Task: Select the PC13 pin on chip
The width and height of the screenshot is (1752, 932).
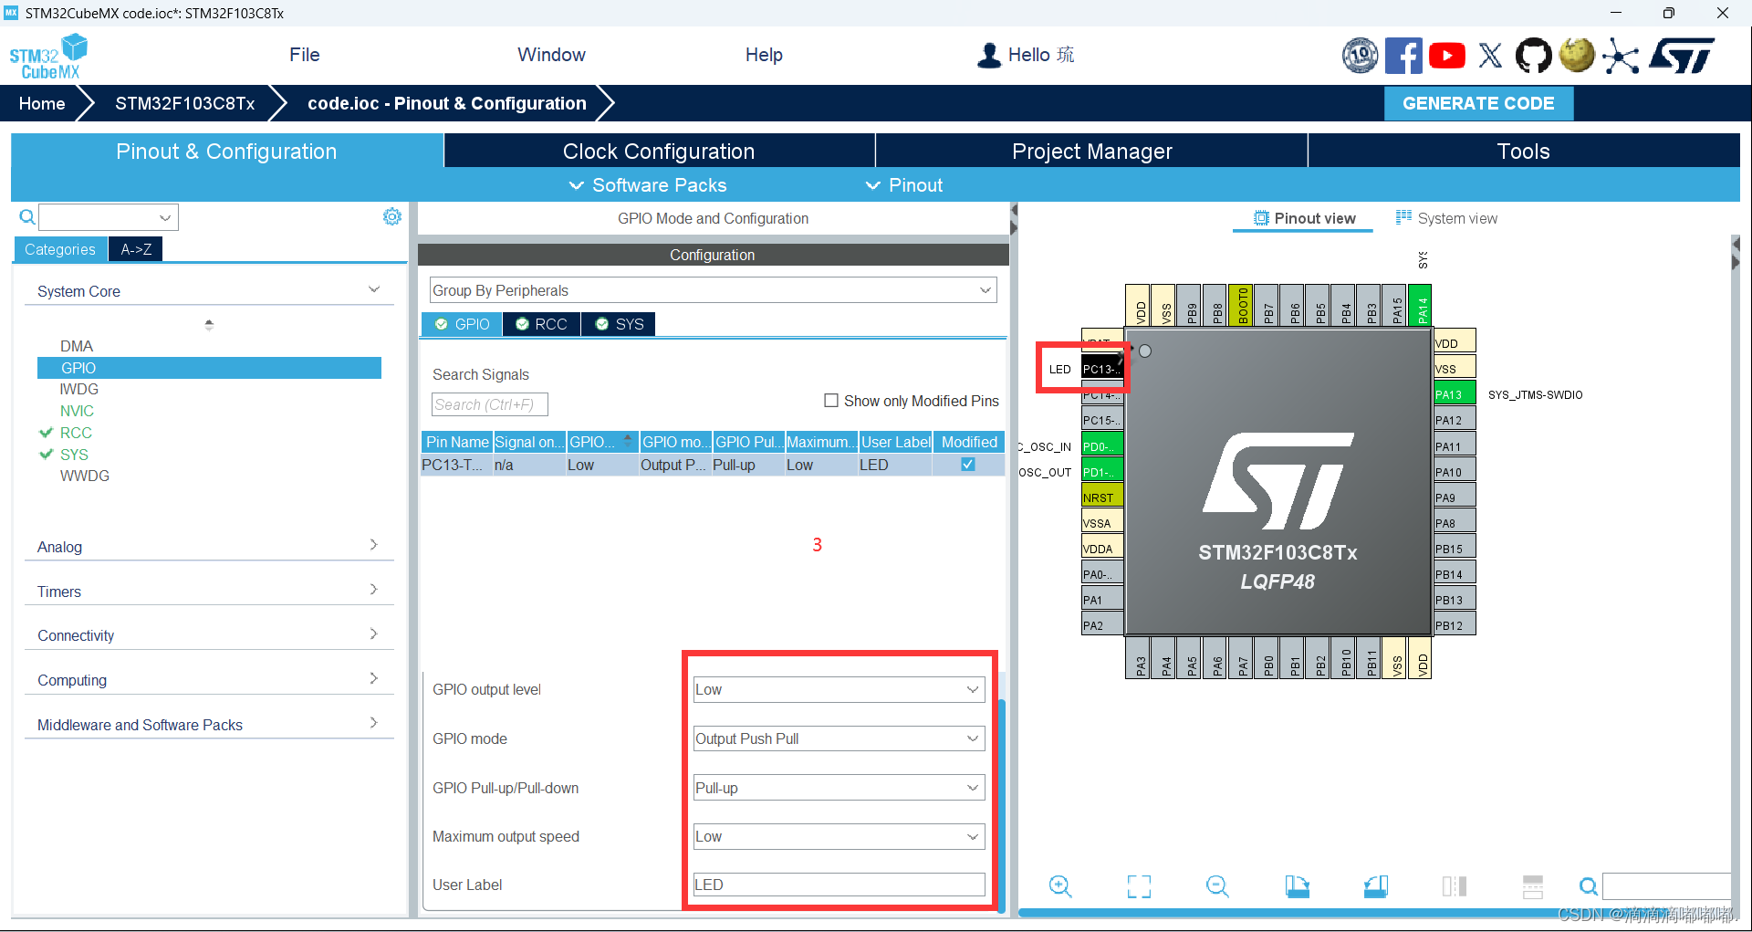Action: click(x=1102, y=369)
